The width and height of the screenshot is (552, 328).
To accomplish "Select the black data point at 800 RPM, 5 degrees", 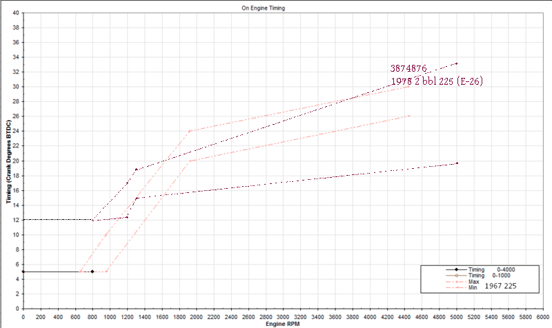I will pyautogui.click(x=92, y=271).
